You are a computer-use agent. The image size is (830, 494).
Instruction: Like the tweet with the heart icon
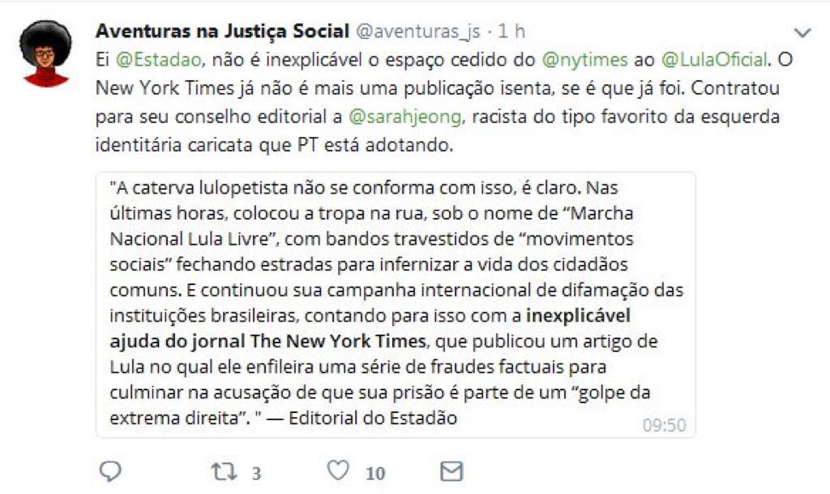(338, 471)
